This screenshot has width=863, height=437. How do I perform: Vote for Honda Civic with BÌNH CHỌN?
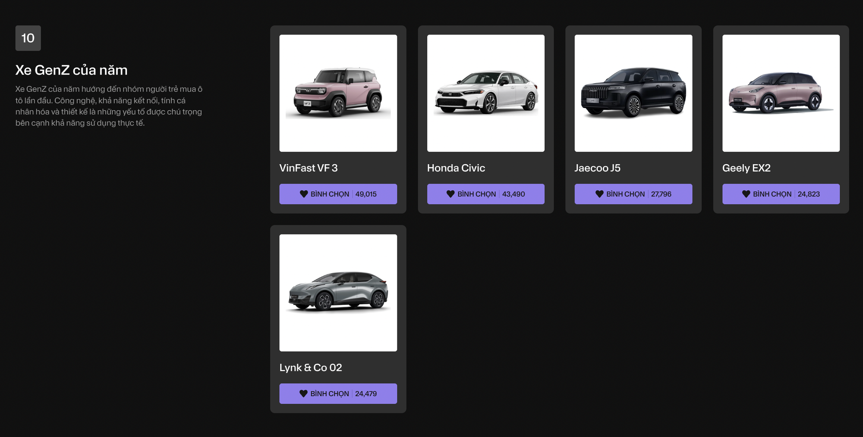click(485, 194)
